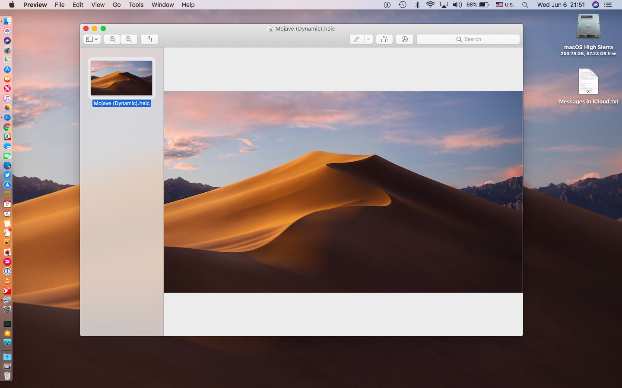622x388 pixels.
Task: Open Slack in the Dock
Action: pyautogui.click(x=7, y=137)
